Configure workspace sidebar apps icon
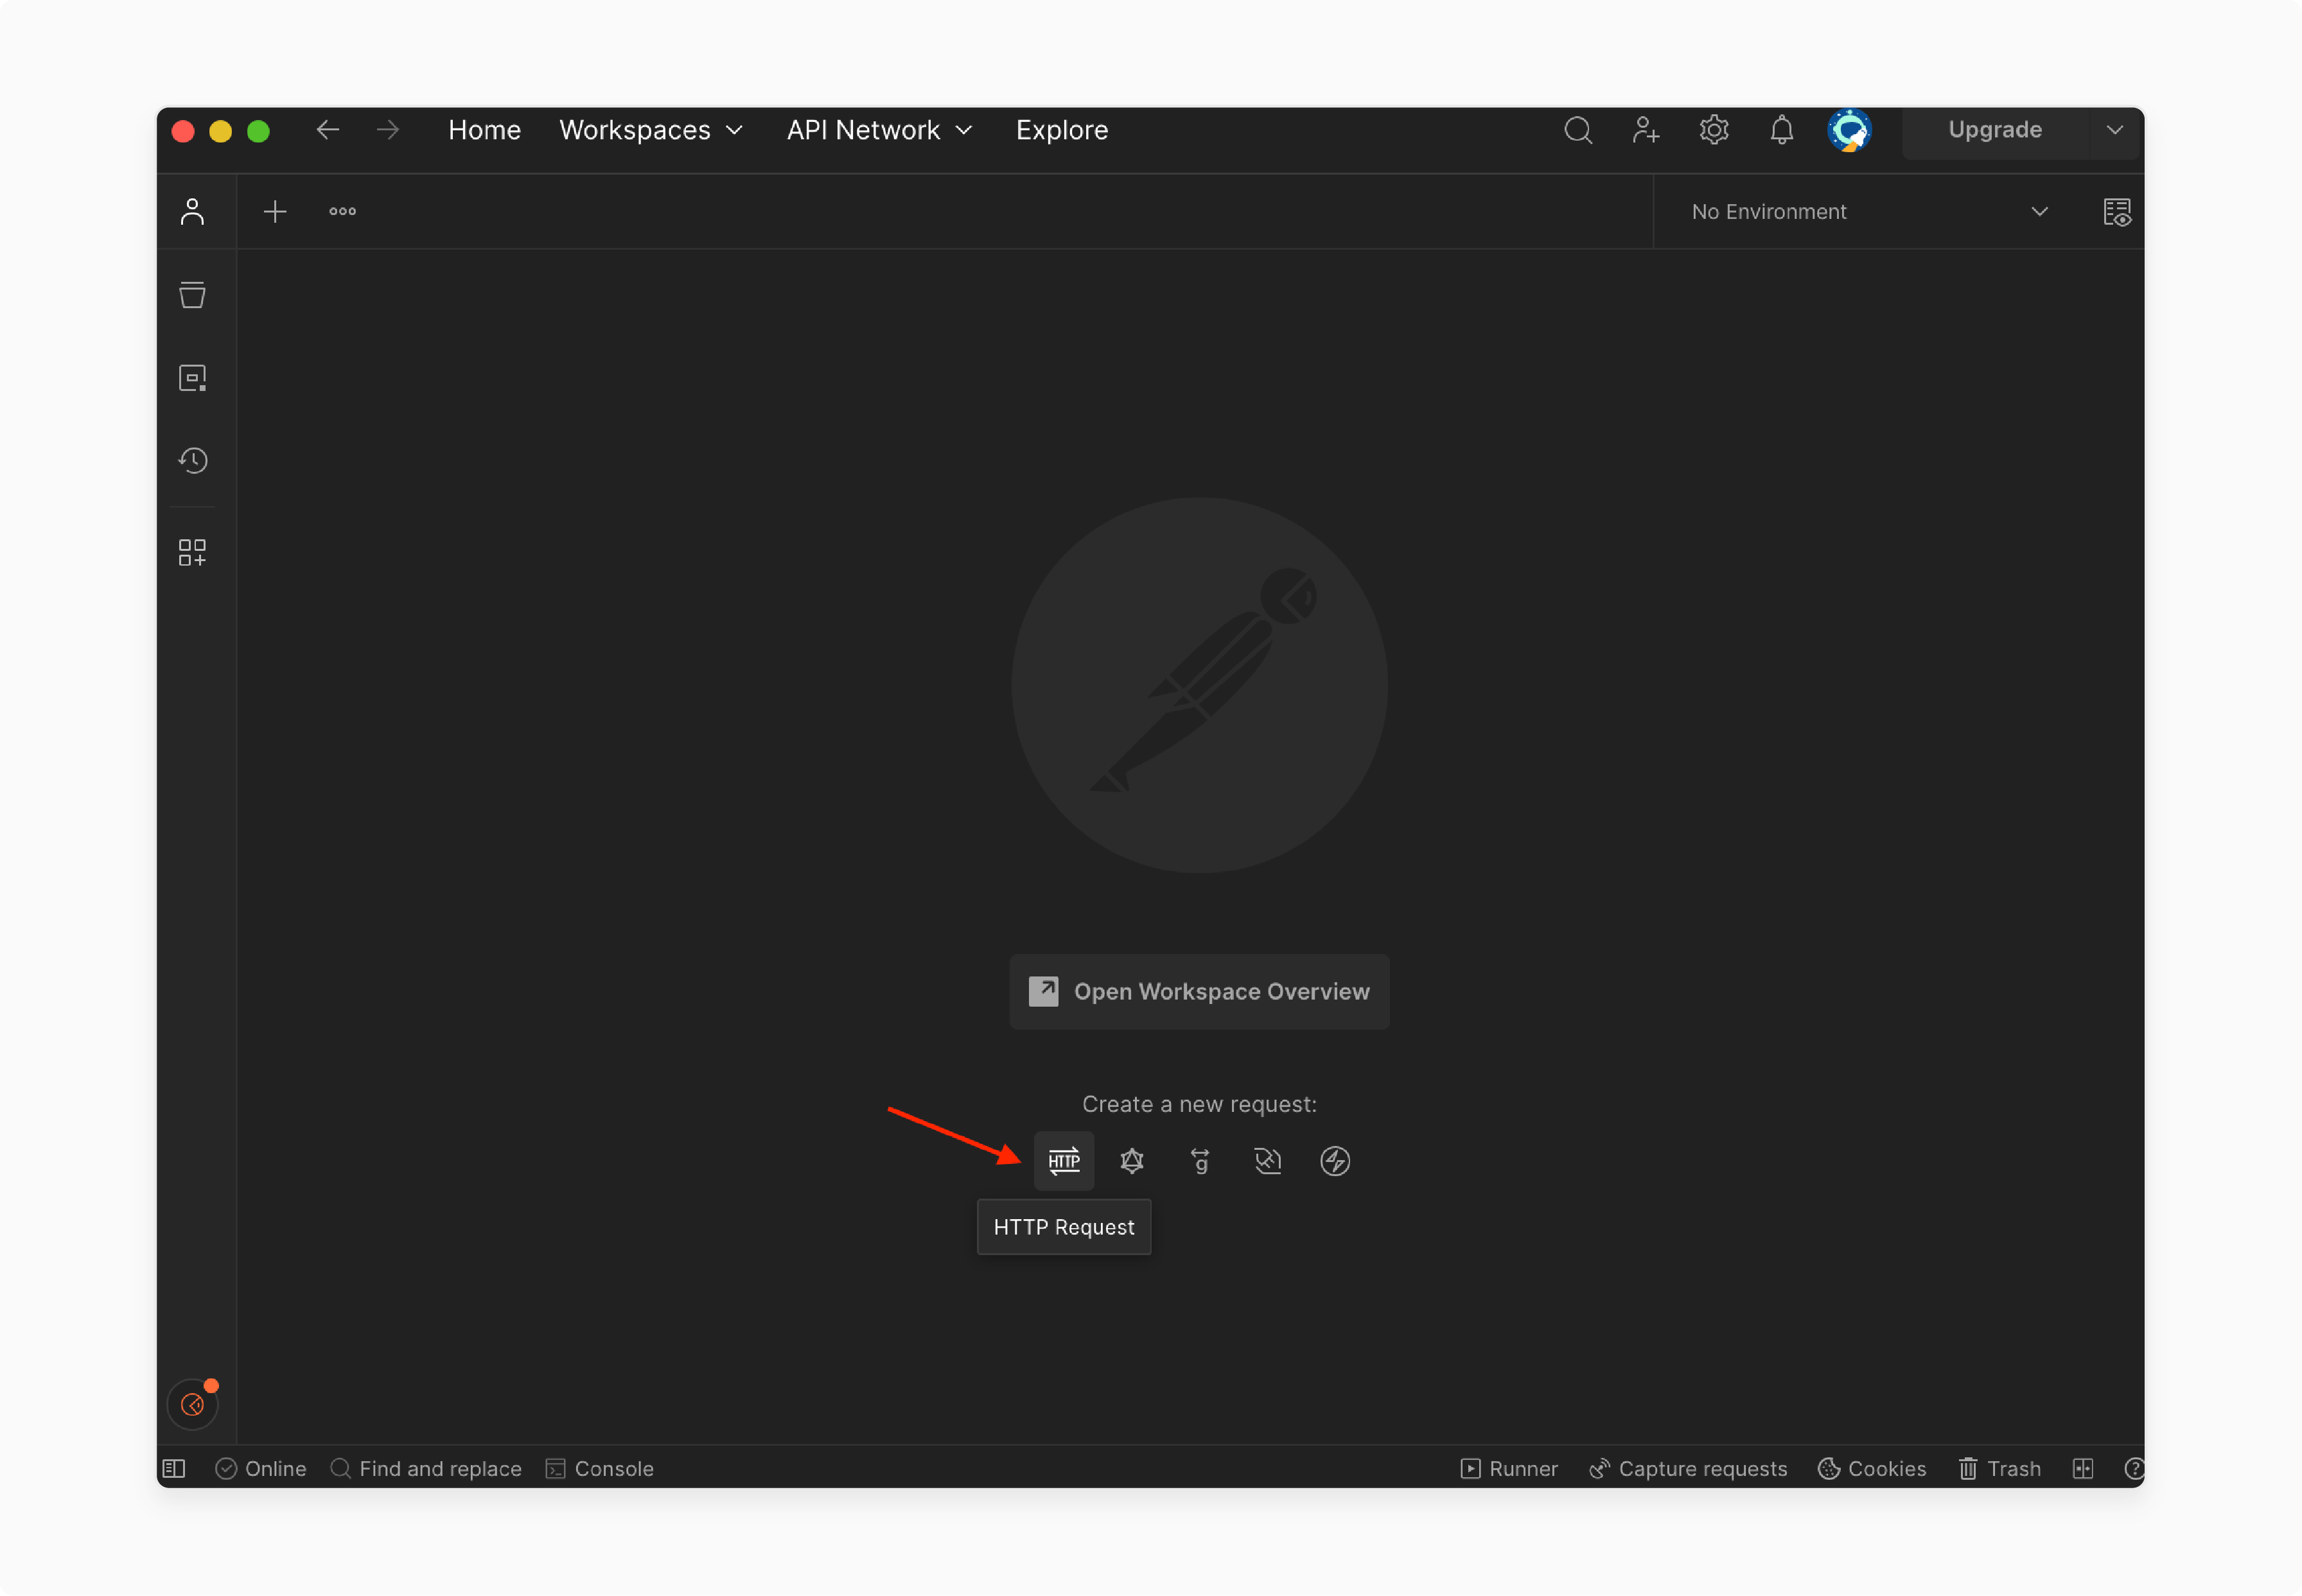The width and height of the screenshot is (2302, 1596). 192,552
